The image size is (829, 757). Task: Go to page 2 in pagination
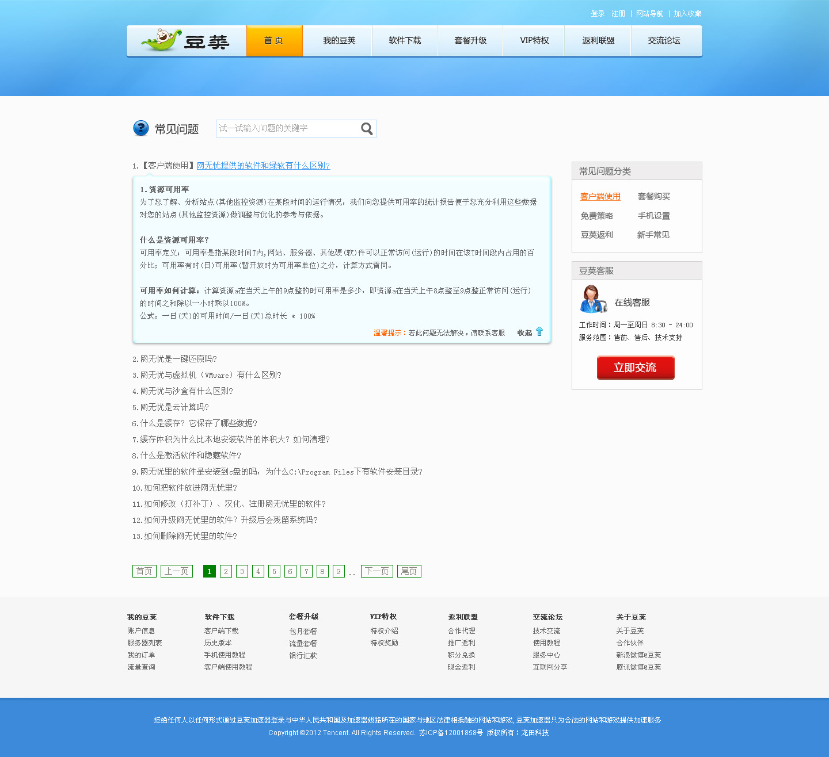[x=226, y=571]
